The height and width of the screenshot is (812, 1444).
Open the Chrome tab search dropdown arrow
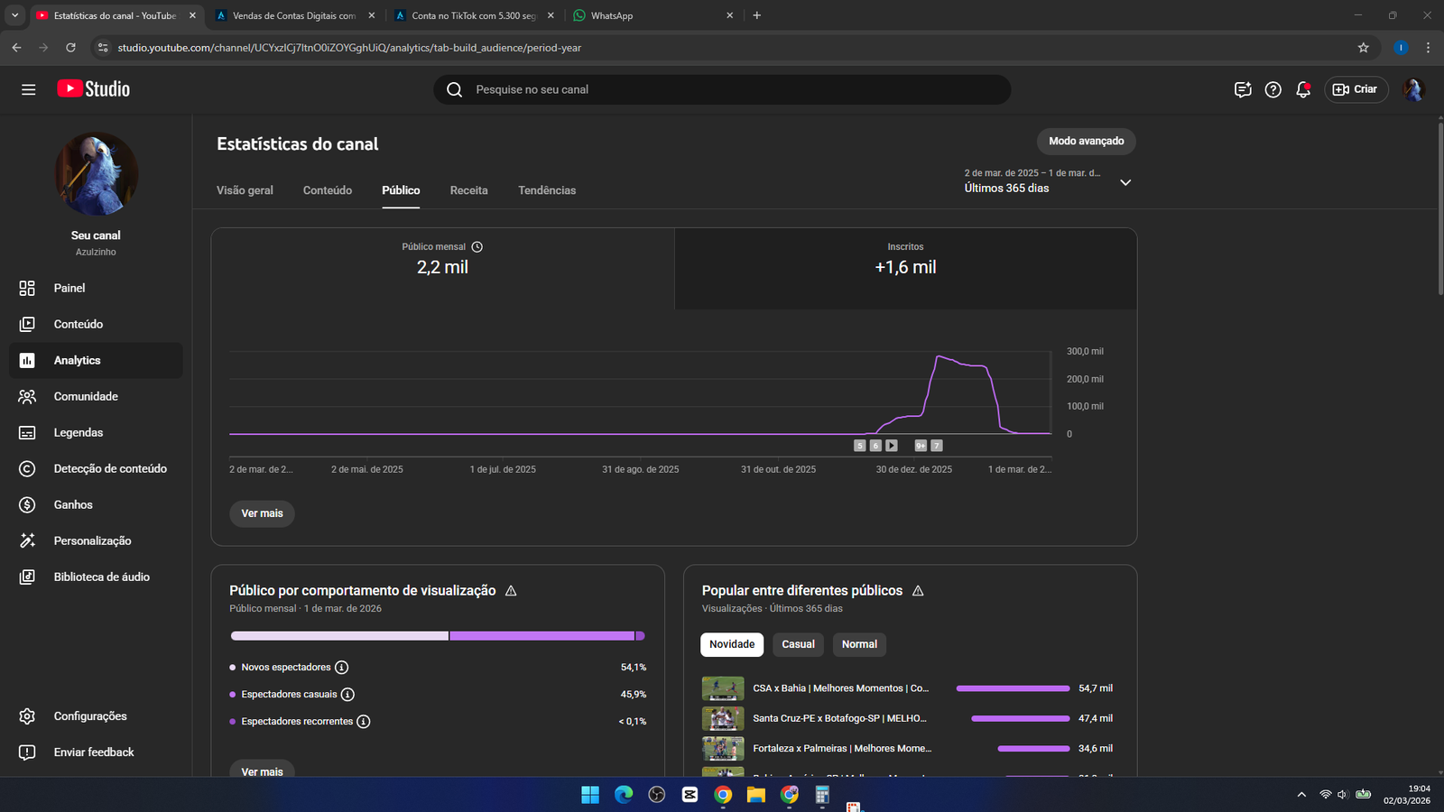click(14, 15)
